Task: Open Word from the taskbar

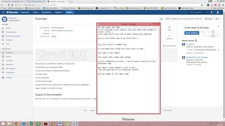Action: pyautogui.click(x=60, y=124)
